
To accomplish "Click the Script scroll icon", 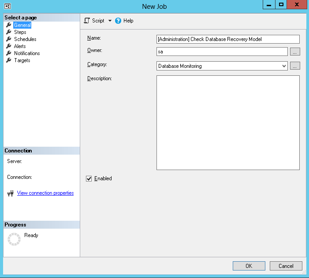I will tap(87, 21).
